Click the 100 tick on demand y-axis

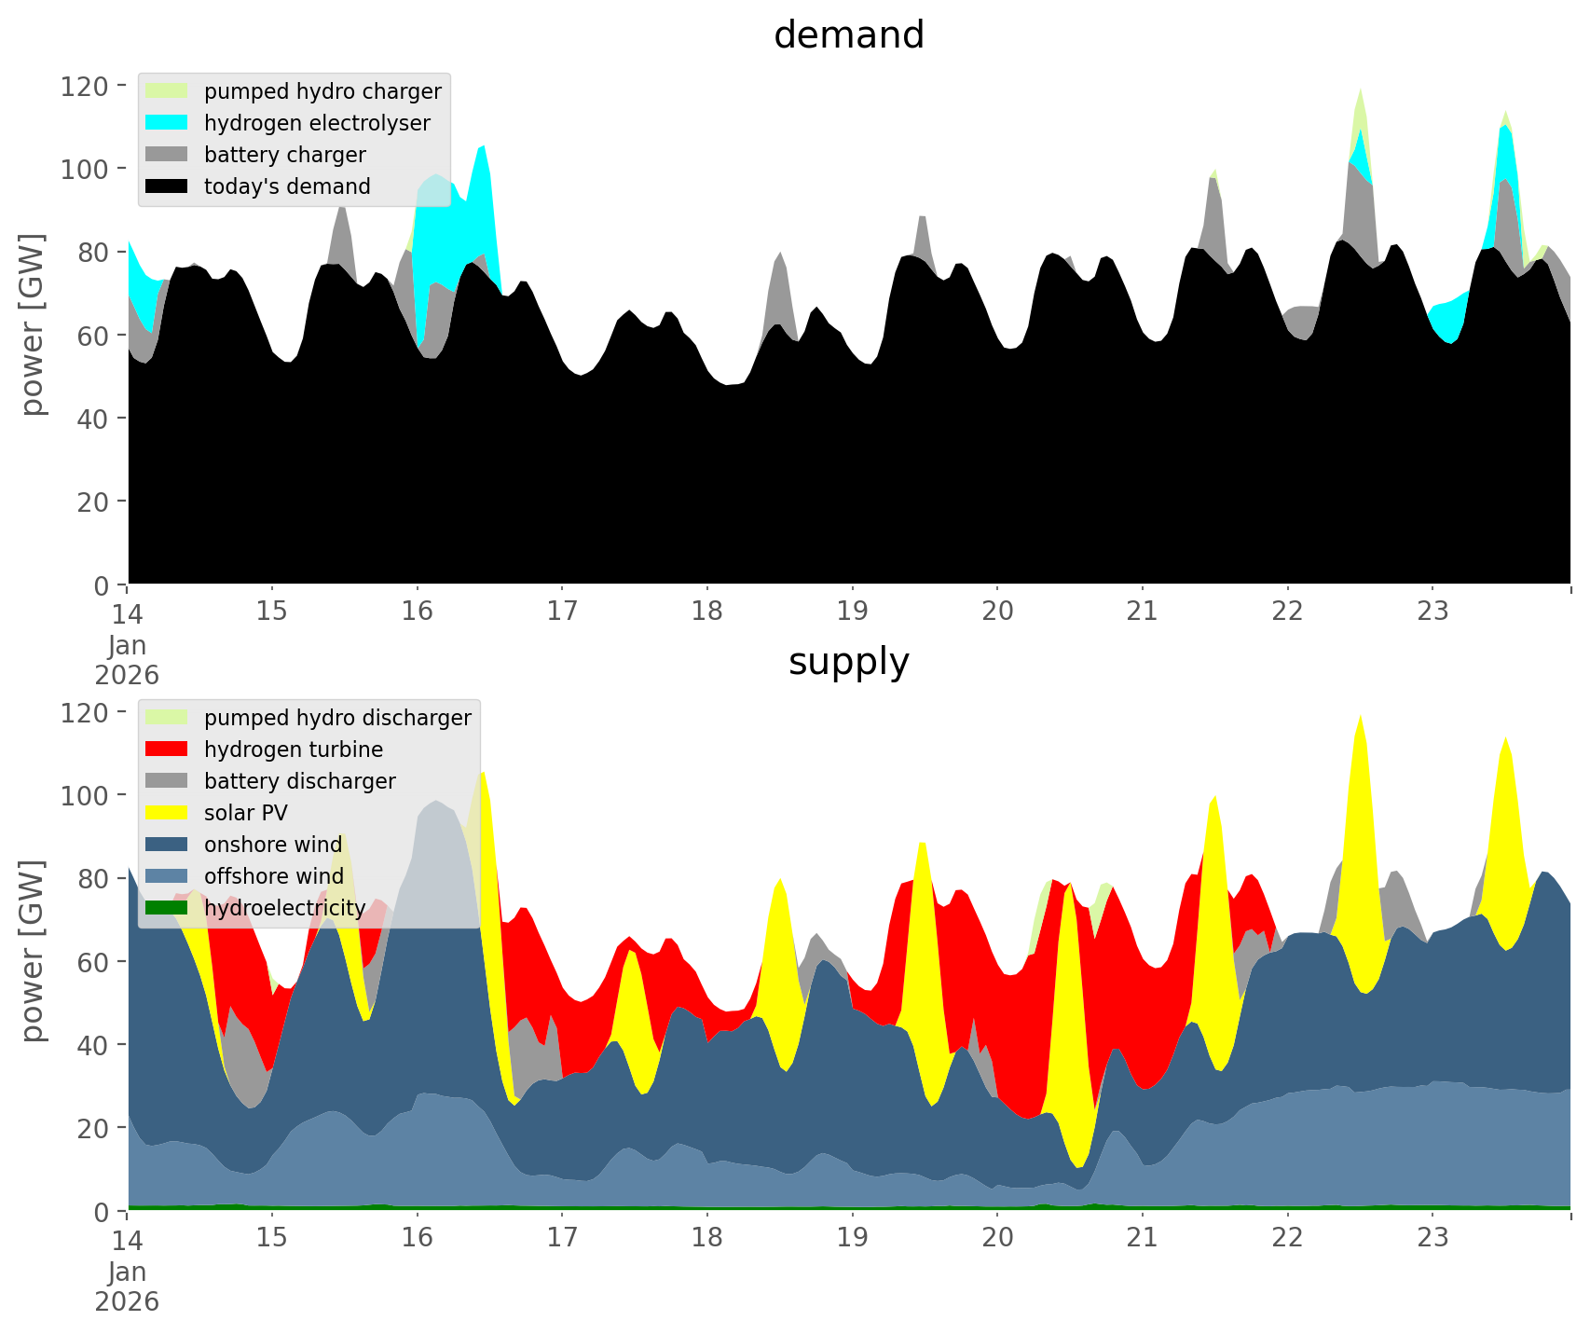[85, 170]
